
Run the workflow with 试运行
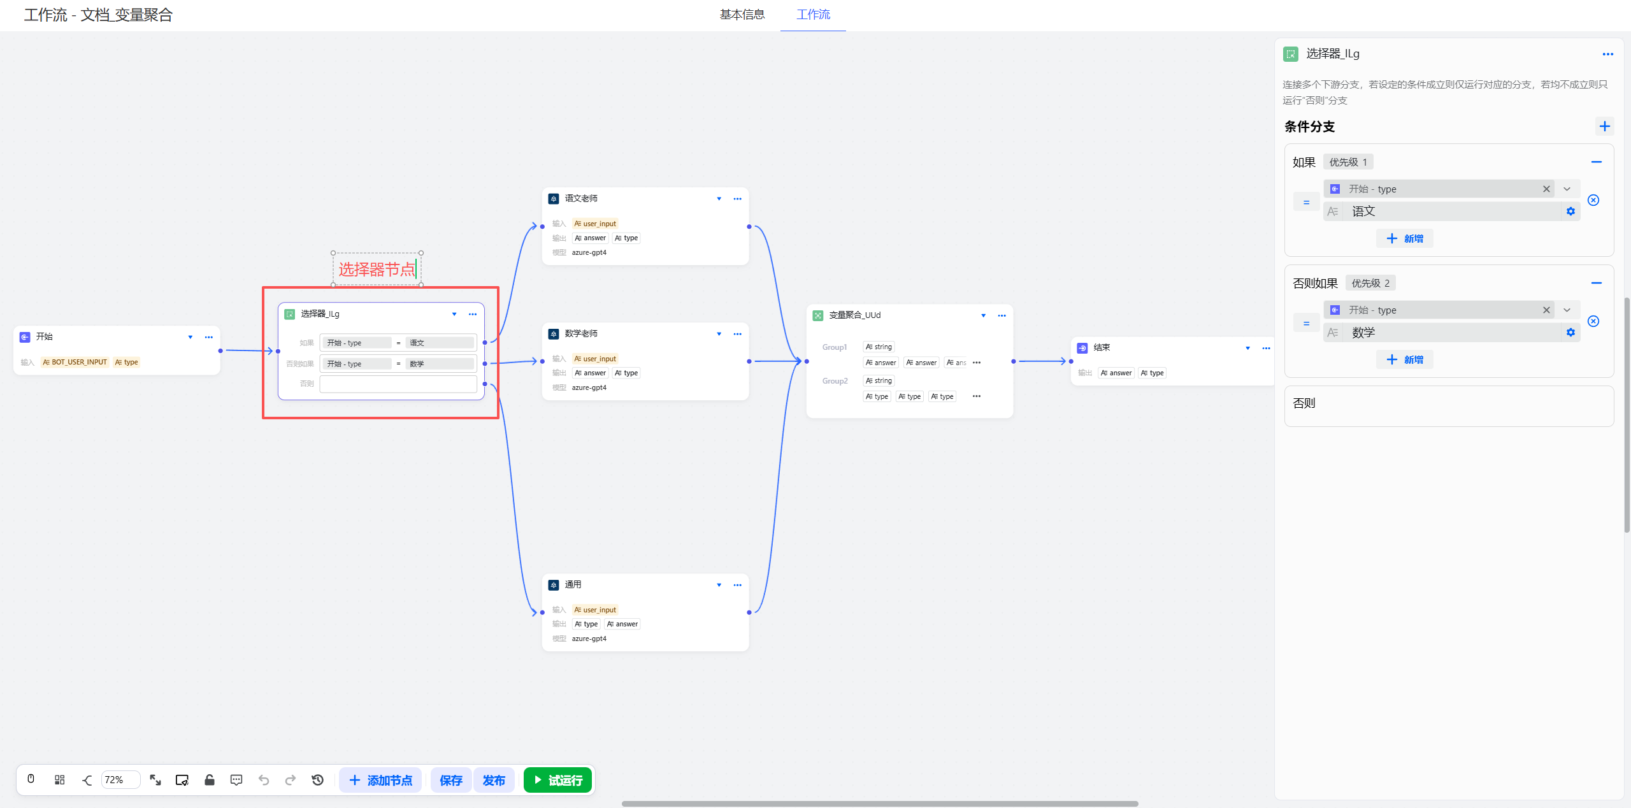click(557, 779)
